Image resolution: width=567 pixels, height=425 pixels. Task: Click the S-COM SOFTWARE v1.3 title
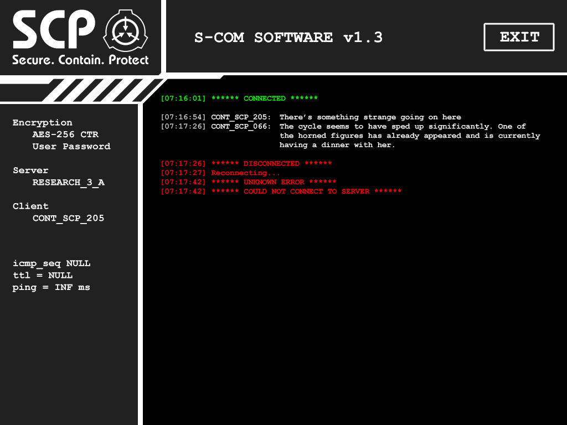point(288,38)
